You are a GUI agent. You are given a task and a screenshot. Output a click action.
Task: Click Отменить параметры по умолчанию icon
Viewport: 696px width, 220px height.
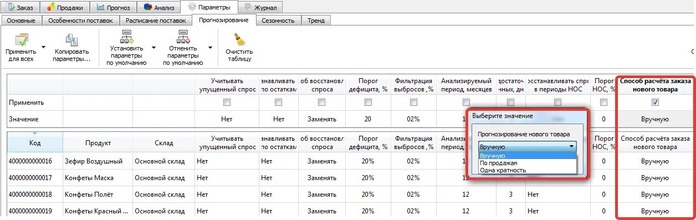(184, 37)
